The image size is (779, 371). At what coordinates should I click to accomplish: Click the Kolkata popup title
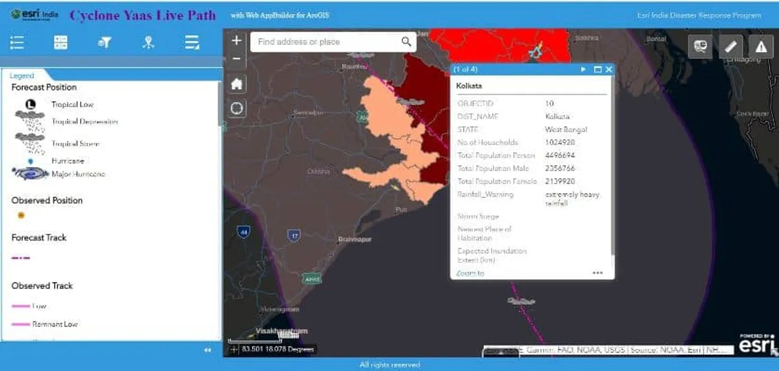coord(469,86)
